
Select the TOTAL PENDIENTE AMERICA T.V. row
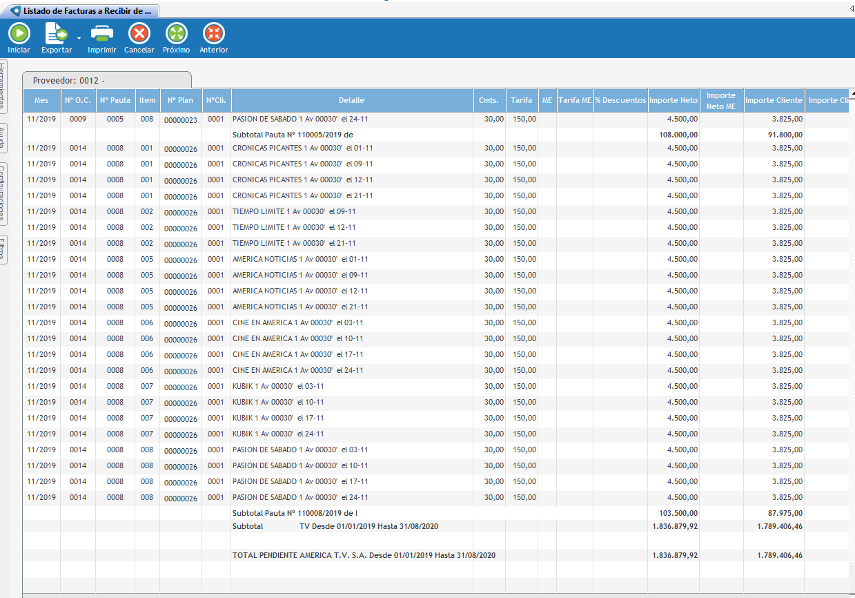coord(364,555)
